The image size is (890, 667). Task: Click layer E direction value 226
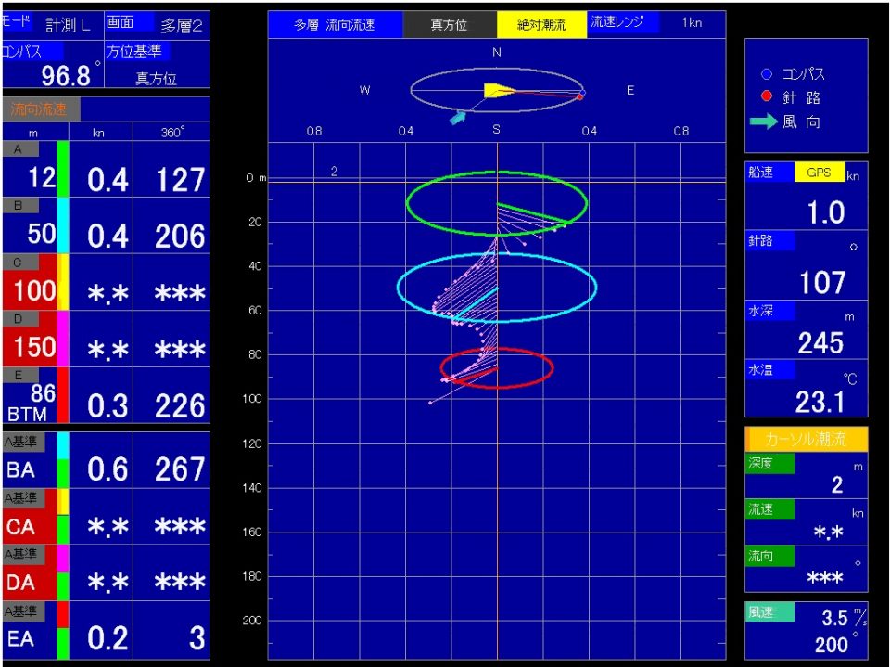pyautogui.click(x=180, y=405)
